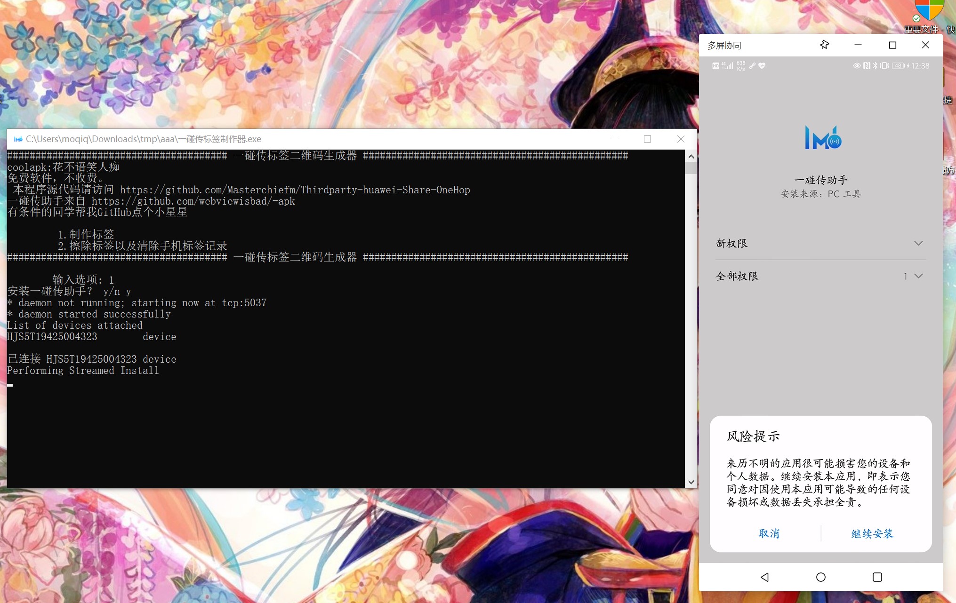Click 继续安装 to continue installing

[872, 533]
